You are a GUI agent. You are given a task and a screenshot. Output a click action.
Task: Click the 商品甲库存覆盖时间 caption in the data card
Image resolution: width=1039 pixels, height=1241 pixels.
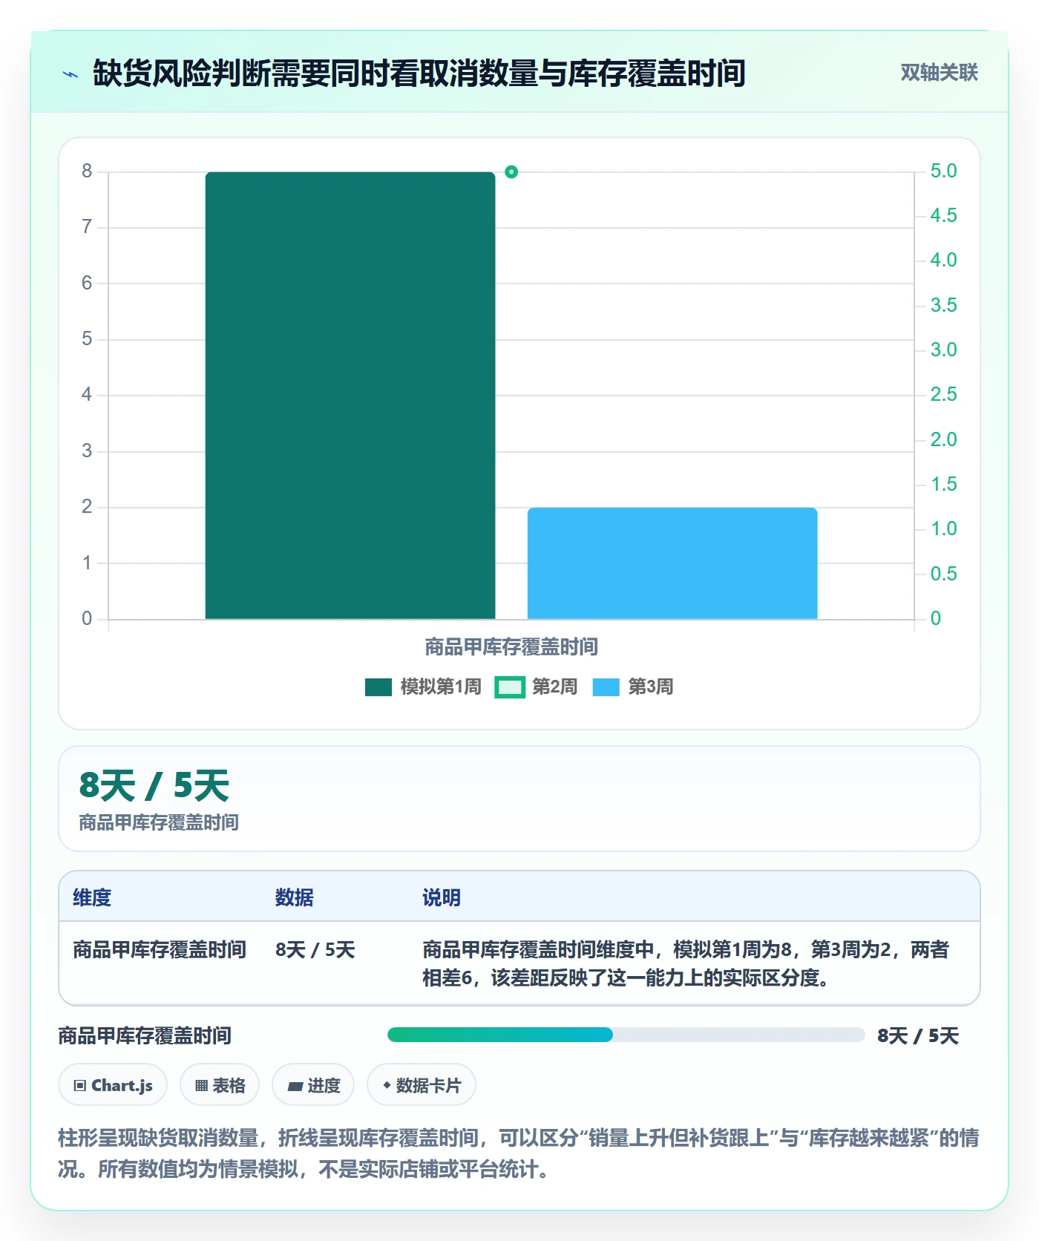[159, 822]
